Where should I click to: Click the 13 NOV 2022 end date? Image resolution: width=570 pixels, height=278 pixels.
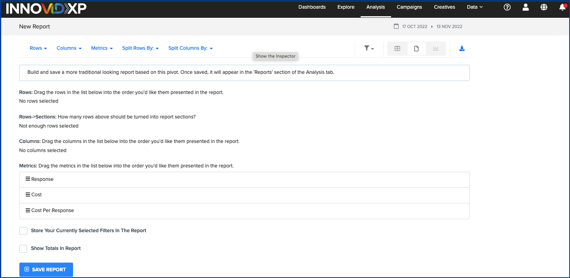tap(449, 27)
